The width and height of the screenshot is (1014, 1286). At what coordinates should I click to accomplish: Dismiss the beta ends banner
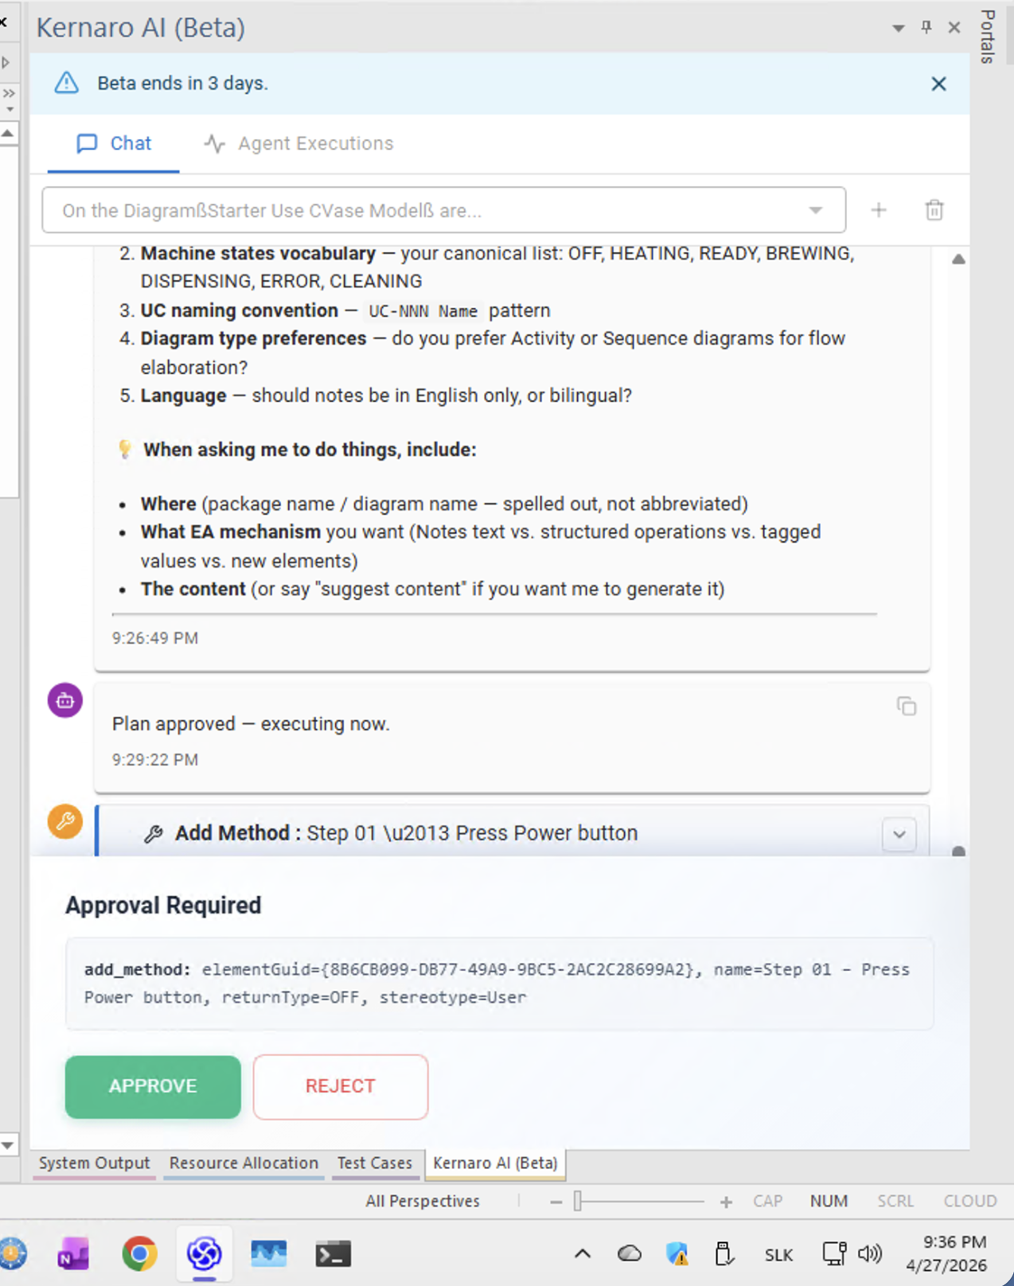coord(939,84)
